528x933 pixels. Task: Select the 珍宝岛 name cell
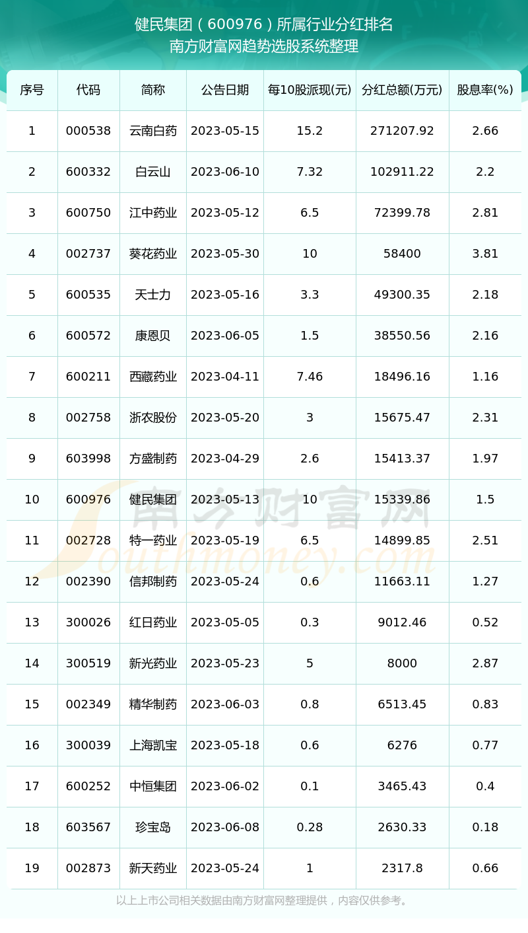[153, 827]
